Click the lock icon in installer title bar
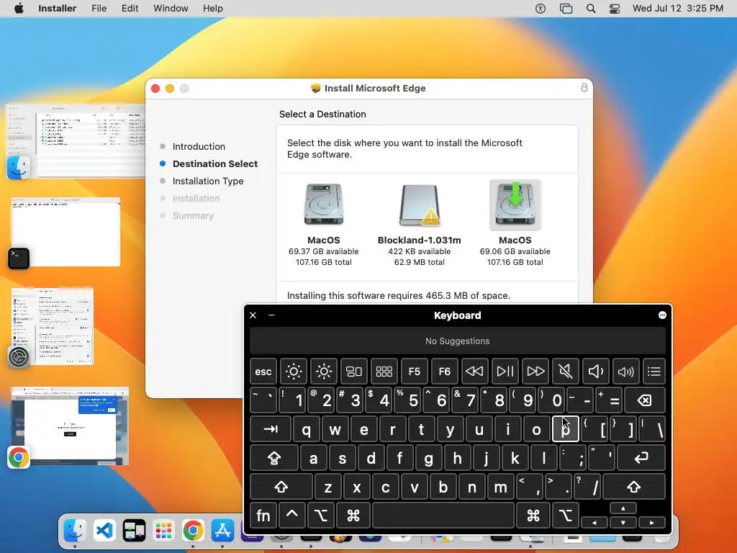Image resolution: width=737 pixels, height=553 pixels. [x=584, y=87]
